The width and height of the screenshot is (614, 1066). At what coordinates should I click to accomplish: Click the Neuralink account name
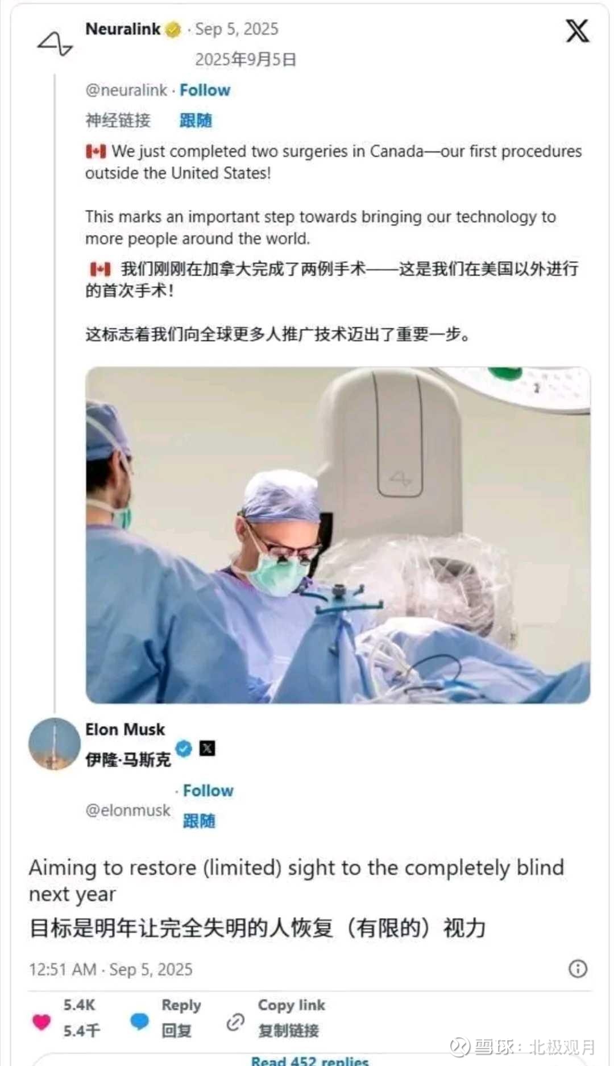[123, 29]
